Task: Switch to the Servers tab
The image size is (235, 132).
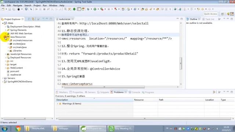Action: point(90,92)
